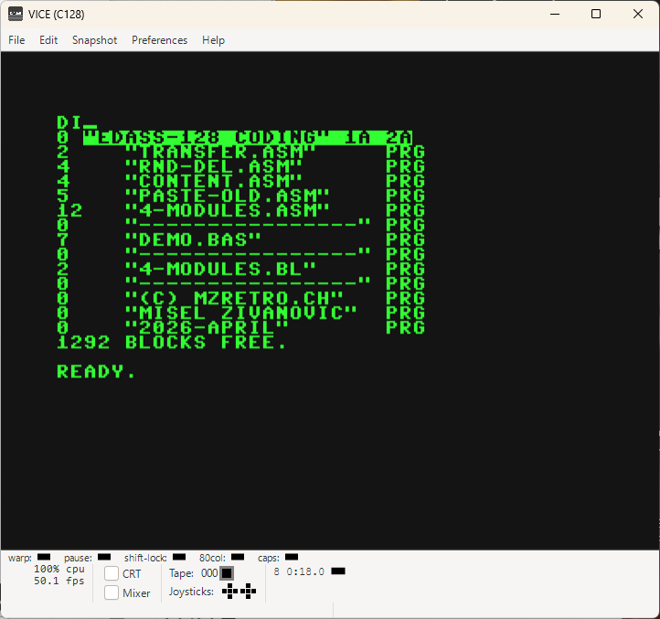Click the VICE application icon in title bar
This screenshot has height=619, width=660.
point(16,14)
